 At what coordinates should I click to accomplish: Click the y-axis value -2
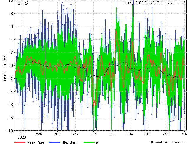tap(10, 78)
